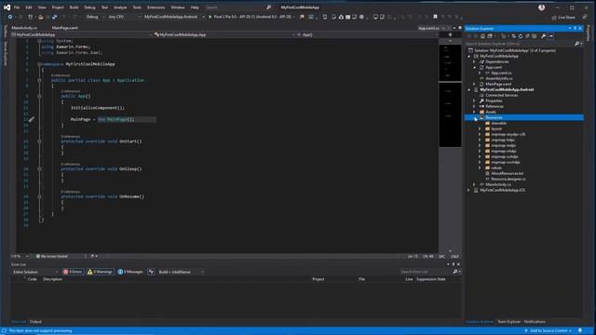Click the Solution Explorer Properties wrench icon

[543, 36]
